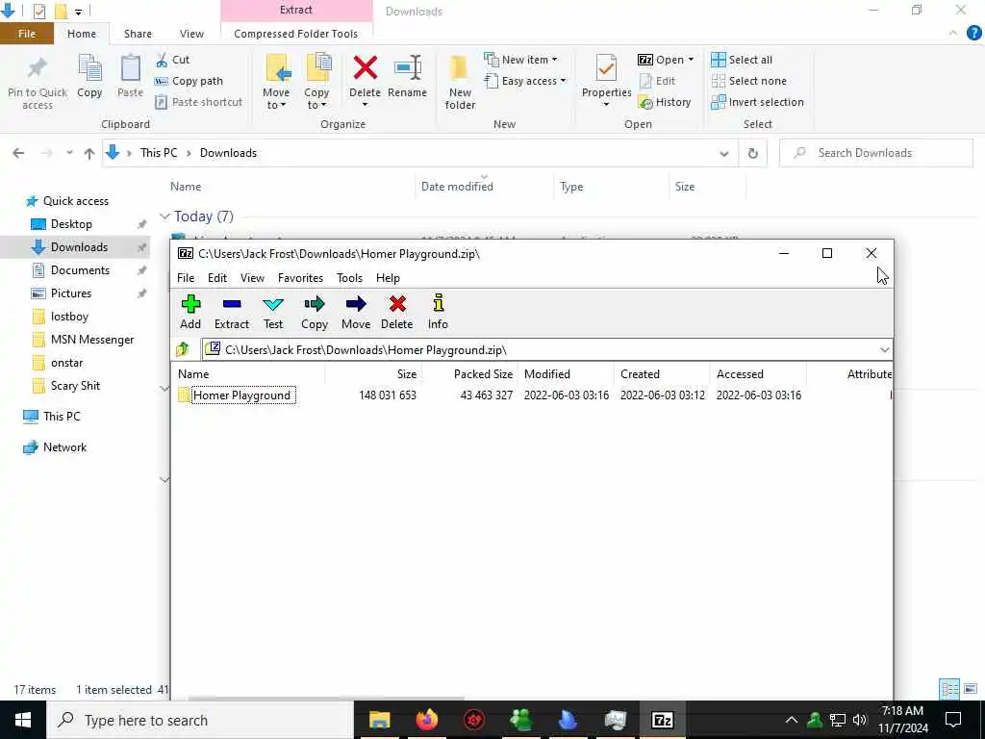Open the 7-Zip Help menu
Viewport: 985px width, 739px height.
click(388, 278)
